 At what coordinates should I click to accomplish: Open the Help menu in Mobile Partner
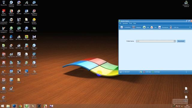[x=135, y=23]
